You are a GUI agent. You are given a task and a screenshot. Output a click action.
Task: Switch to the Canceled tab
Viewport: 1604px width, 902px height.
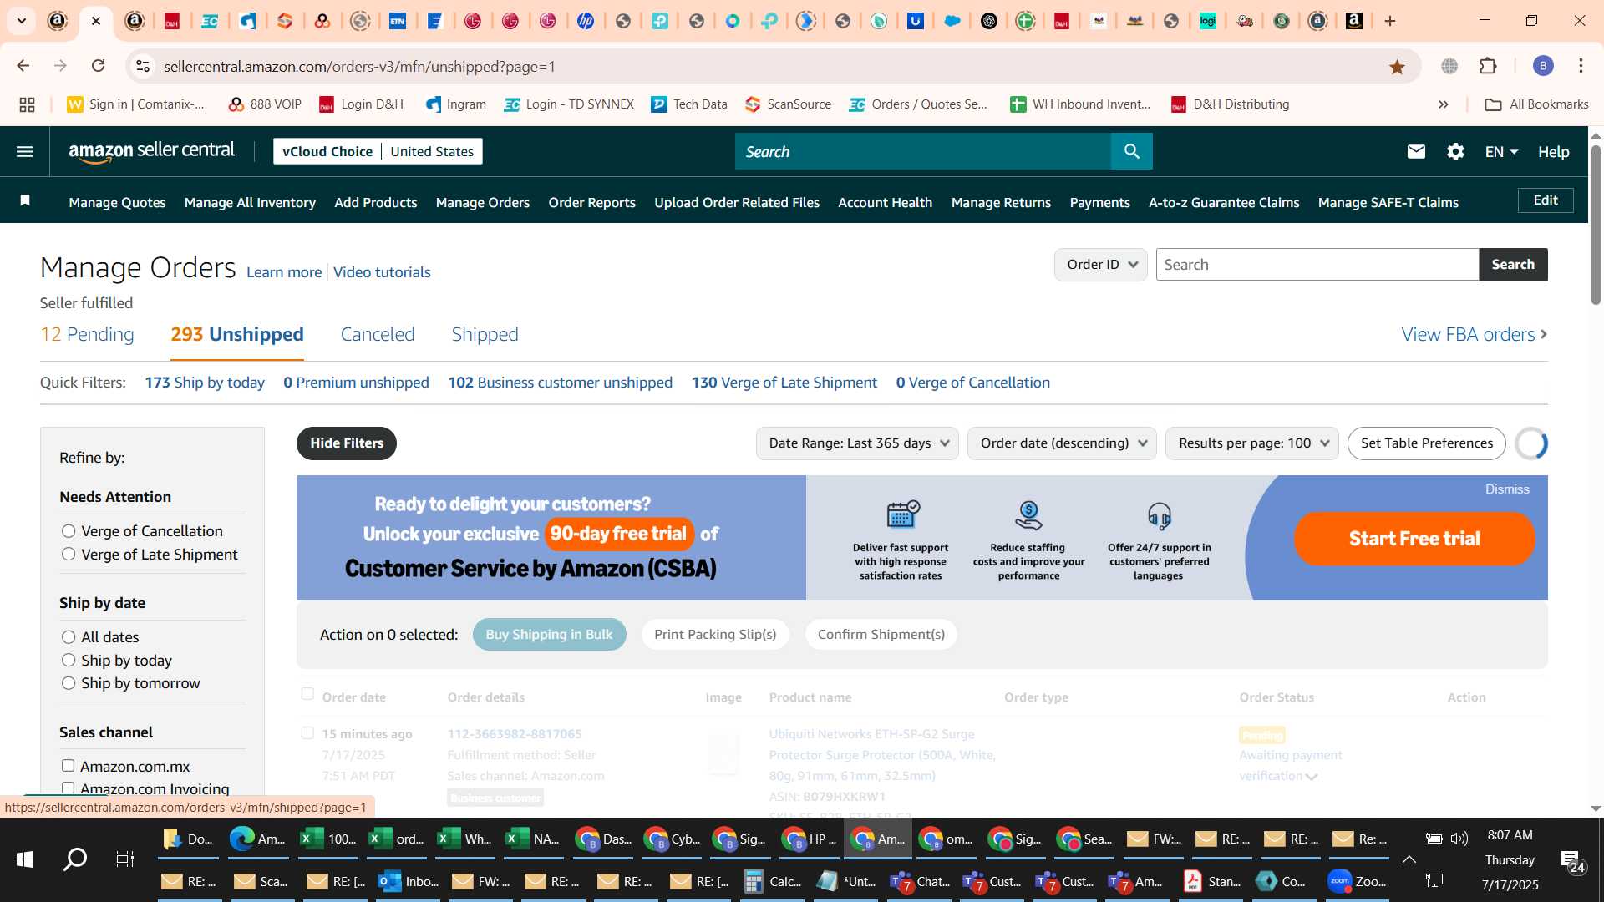[378, 335]
